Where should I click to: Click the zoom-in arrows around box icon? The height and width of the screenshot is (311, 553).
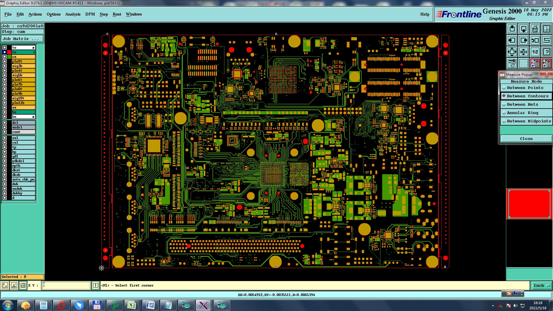coord(512,52)
